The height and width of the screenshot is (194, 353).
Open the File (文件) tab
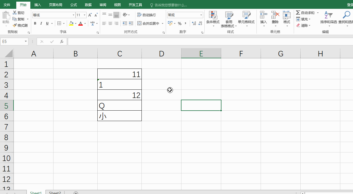[7, 5]
